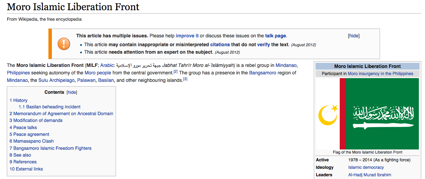This screenshot has height=179, width=425.
Task: Follow the 'verify' link in notice
Action: click(x=263, y=44)
